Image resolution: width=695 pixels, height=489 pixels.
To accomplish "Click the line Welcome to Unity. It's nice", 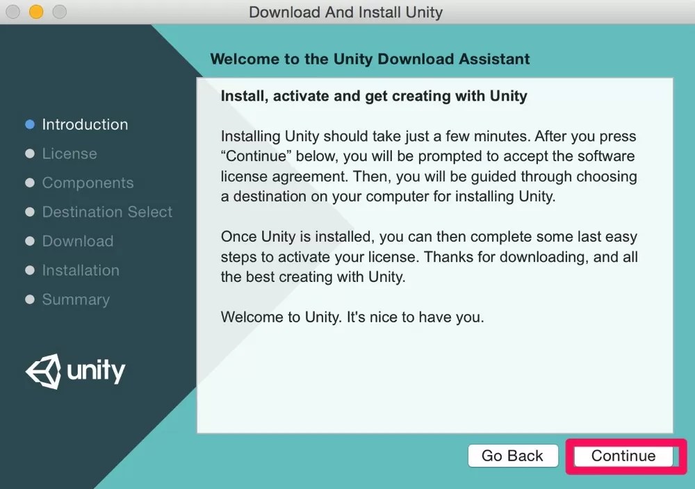I will point(352,317).
